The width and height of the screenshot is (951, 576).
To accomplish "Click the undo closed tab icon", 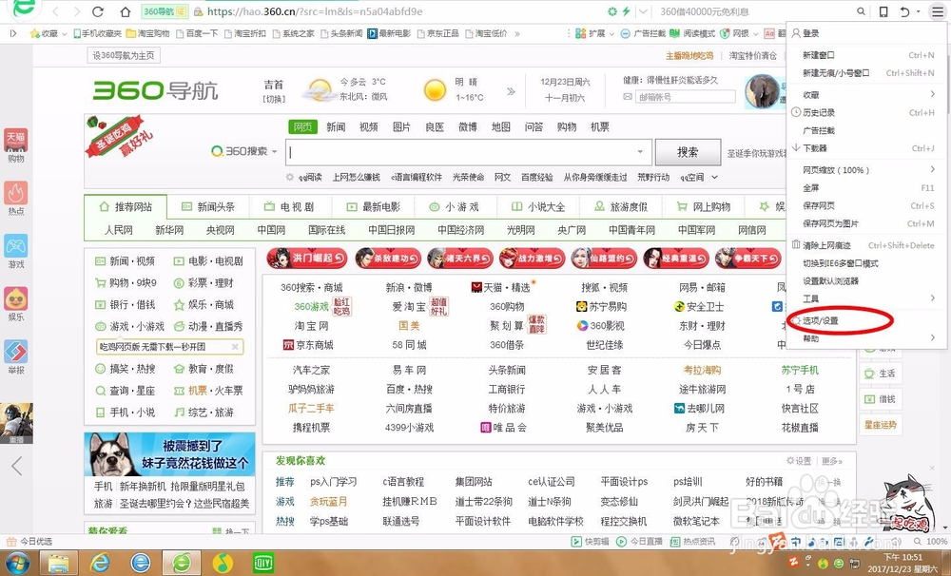I will [x=904, y=11].
